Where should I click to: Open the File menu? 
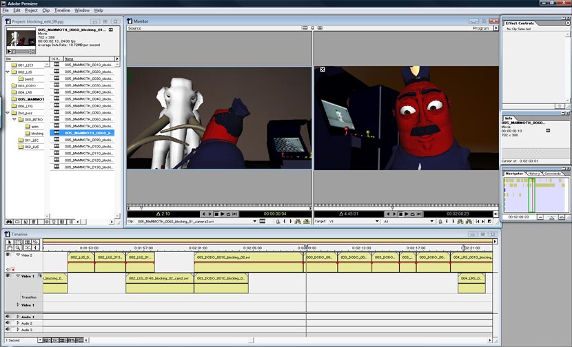tap(6, 10)
